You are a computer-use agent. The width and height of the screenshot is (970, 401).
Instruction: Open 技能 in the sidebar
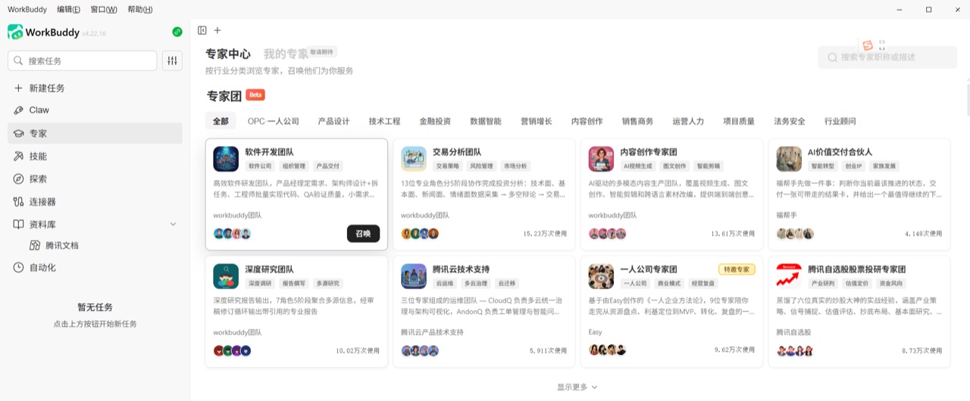[x=95, y=156]
